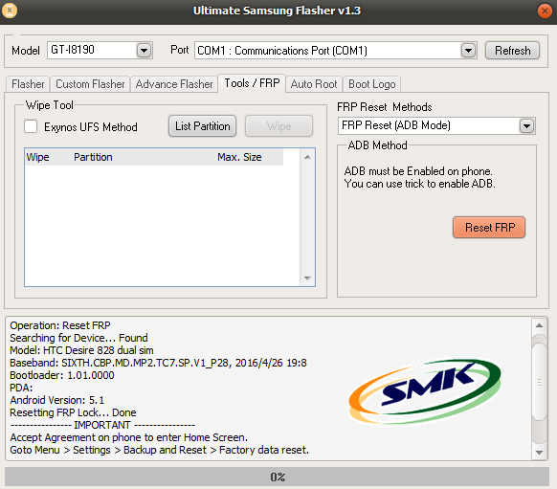
Task: Click 'Resetting FRP Lock... Done' log line
Action: coord(73,412)
